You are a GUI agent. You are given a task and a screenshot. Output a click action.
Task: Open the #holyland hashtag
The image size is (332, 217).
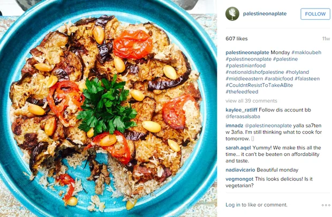click(x=297, y=72)
